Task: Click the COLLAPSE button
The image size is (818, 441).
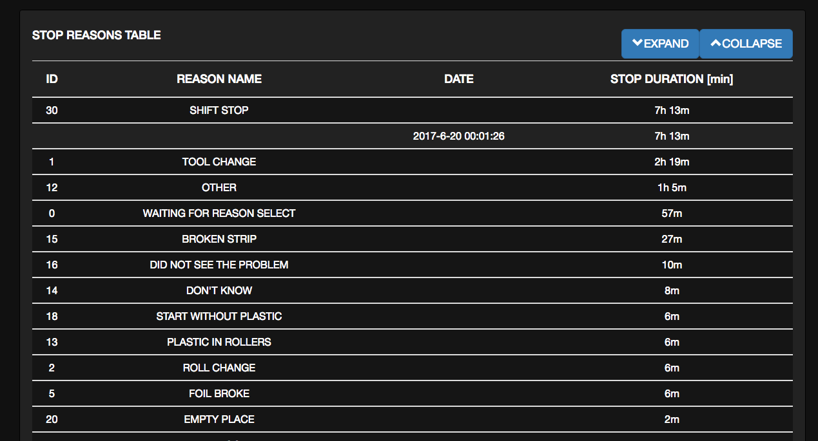Action: point(746,44)
